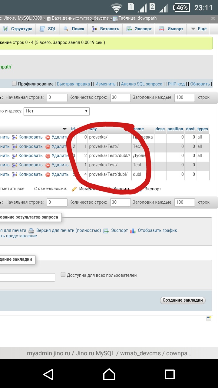Delete the proverka/Test/dubl/ row

57,175
